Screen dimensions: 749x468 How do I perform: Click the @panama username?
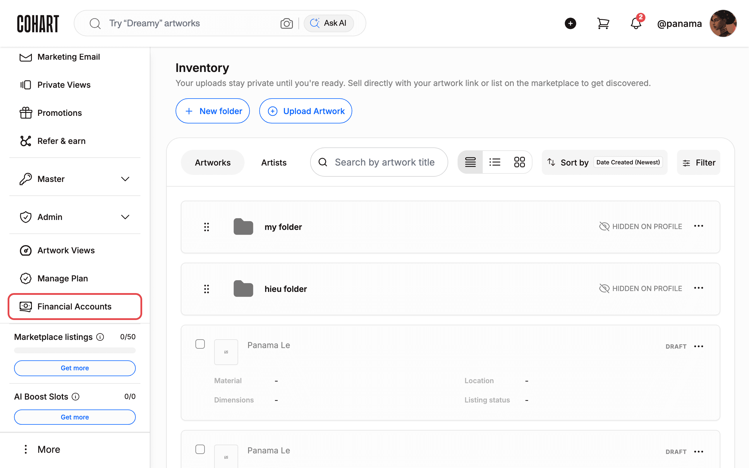pyautogui.click(x=679, y=23)
